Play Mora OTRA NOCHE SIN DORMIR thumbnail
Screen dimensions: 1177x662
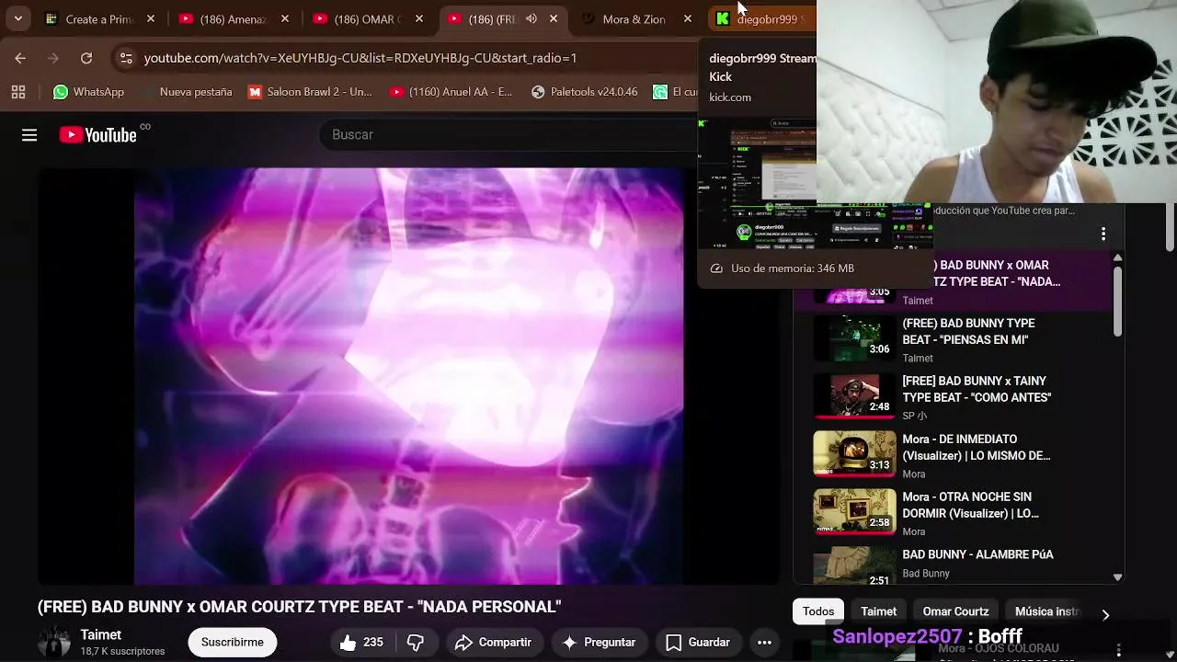coord(854,513)
